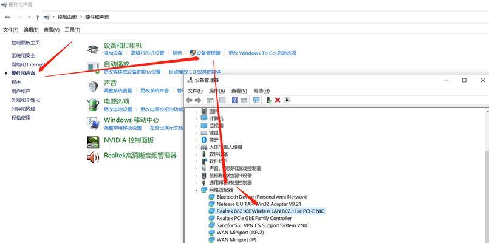Select WAN Miniport (IKEv2) entry

241,233
